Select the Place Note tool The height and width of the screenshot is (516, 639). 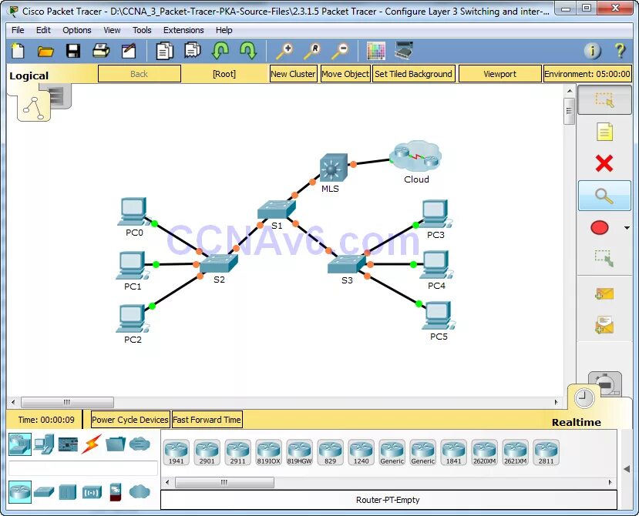[x=604, y=132]
